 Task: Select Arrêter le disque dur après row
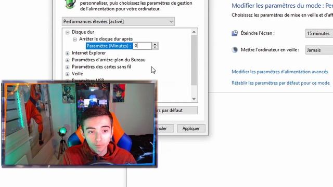click(106, 39)
